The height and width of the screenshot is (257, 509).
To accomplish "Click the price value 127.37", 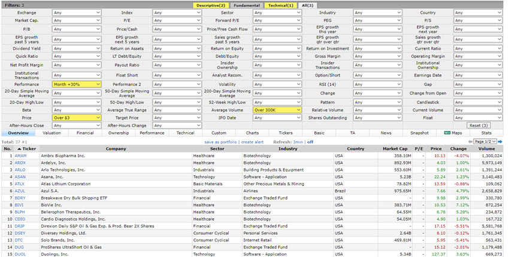I will click(438, 255).
